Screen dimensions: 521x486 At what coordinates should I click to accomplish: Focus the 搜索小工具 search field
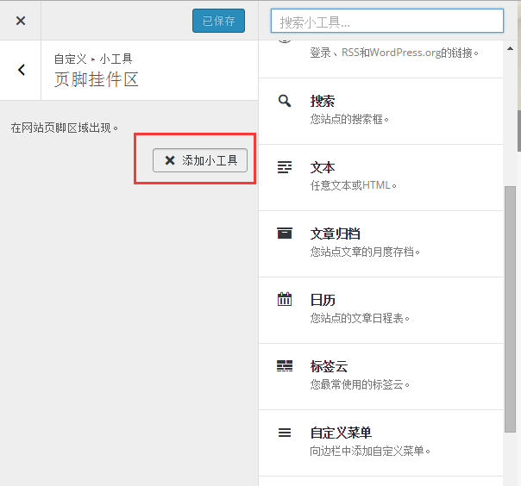(386, 21)
